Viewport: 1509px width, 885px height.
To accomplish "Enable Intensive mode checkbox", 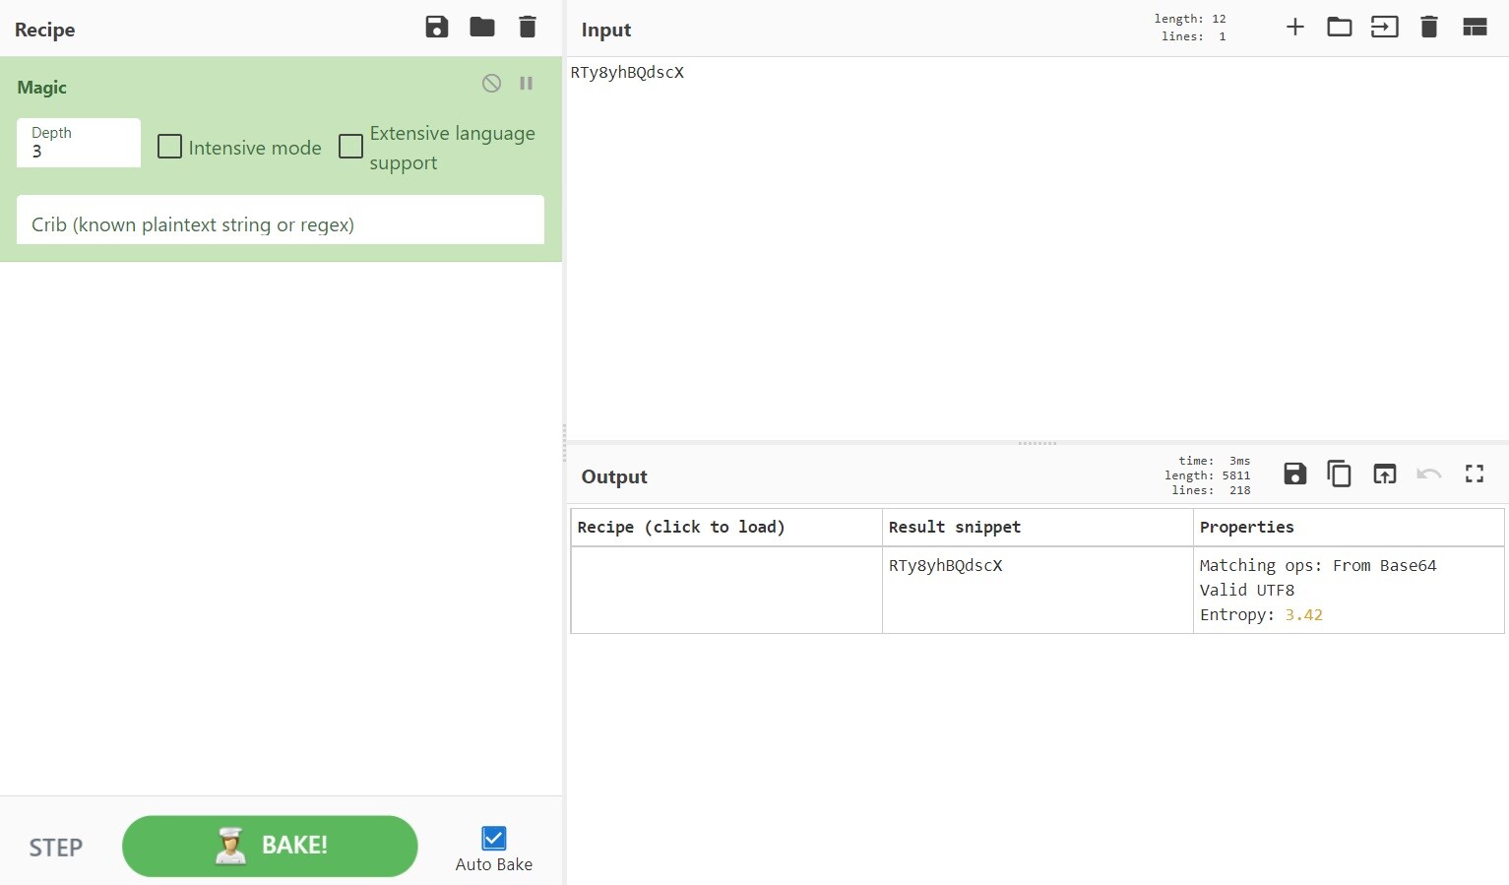I will [170, 147].
